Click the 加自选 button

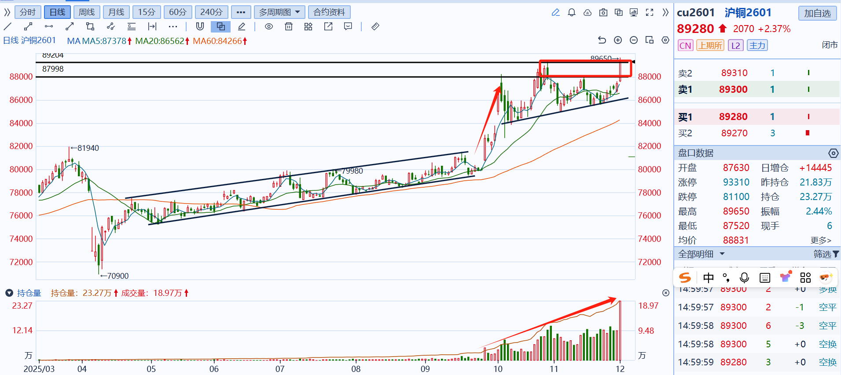click(817, 13)
